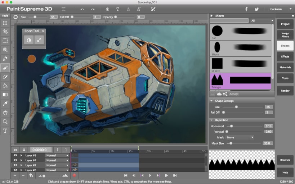Select the Ellipse brush shape thumbnail

click(x=217, y=47)
